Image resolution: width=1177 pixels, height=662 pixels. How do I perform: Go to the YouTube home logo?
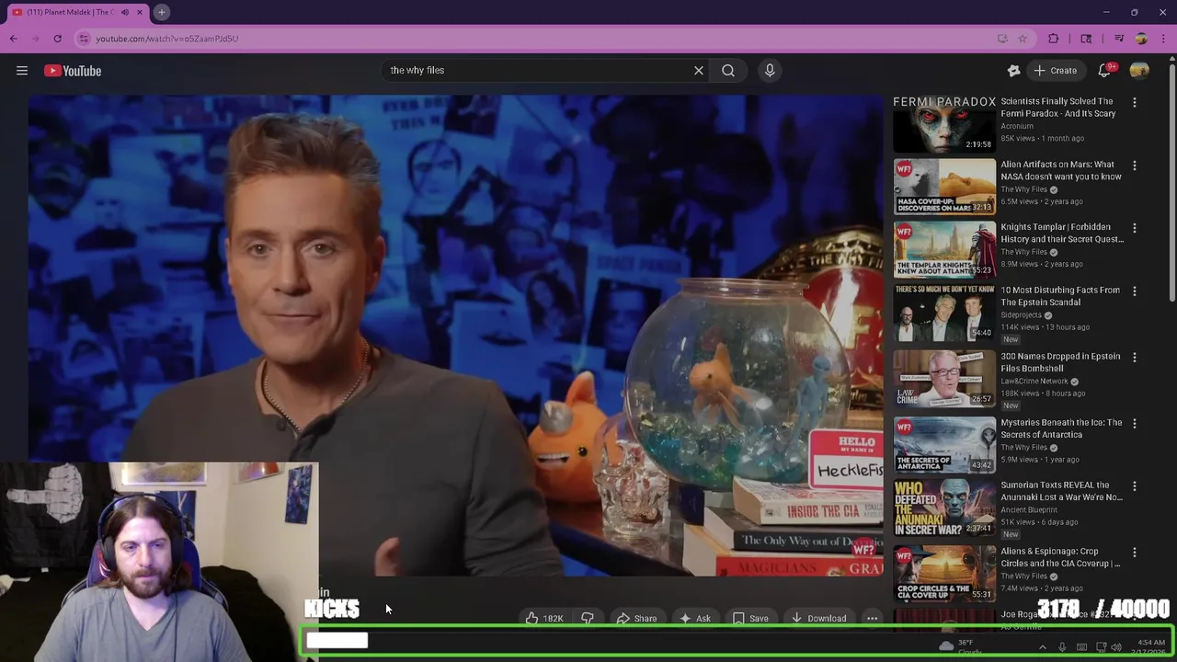[73, 71]
